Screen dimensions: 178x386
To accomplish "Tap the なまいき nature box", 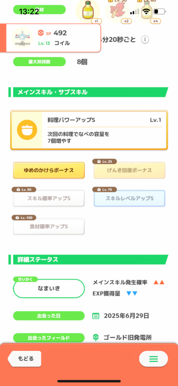I will tap(49, 288).
